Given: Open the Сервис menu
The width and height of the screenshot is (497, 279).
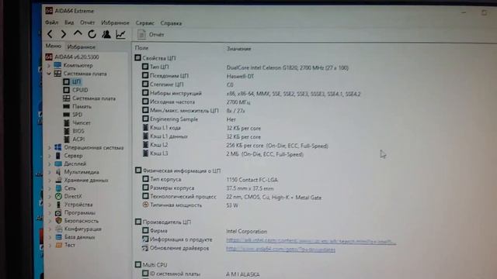Looking at the screenshot, I should click(x=145, y=23).
